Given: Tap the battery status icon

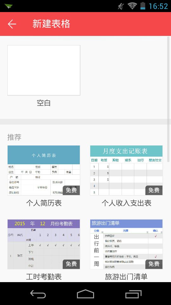Looking at the screenshot, I should coord(143,6).
